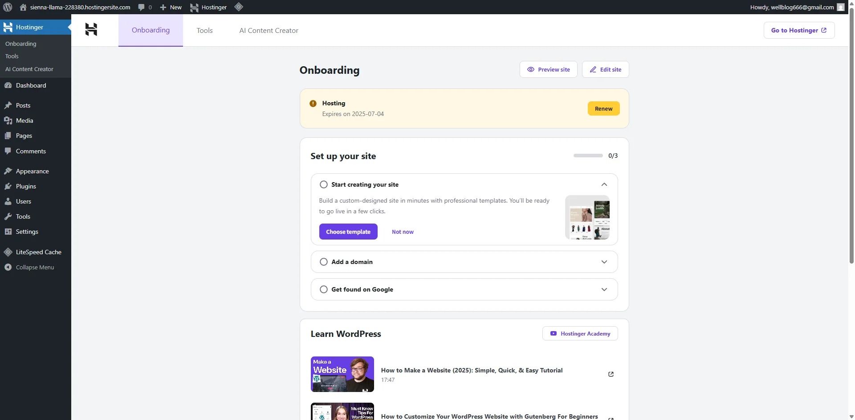The height and width of the screenshot is (420, 855).
Task: Click the plus New icon in admin bar
Action: [163, 7]
